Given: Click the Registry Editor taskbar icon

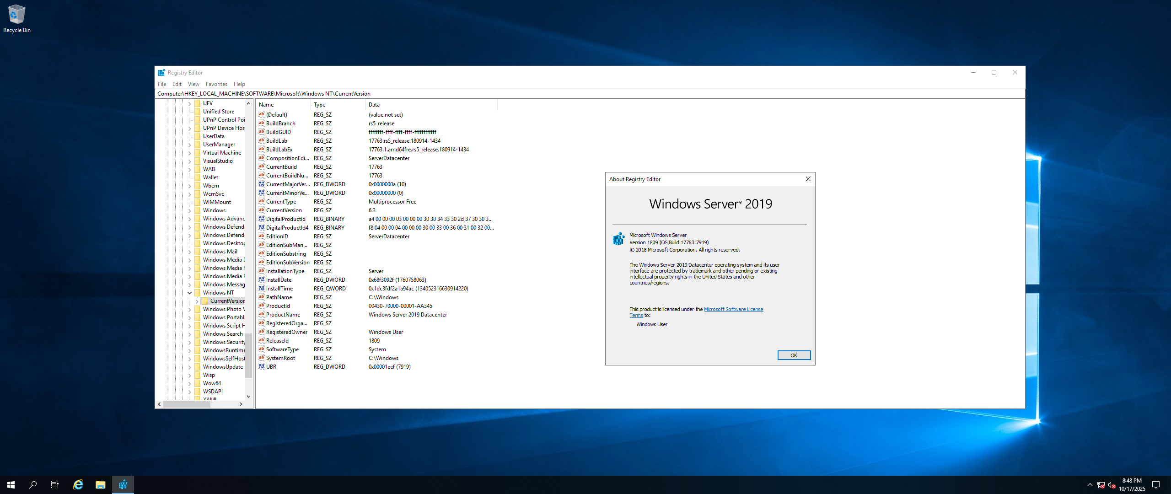Looking at the screenshot, I should [x=123, y=484].
